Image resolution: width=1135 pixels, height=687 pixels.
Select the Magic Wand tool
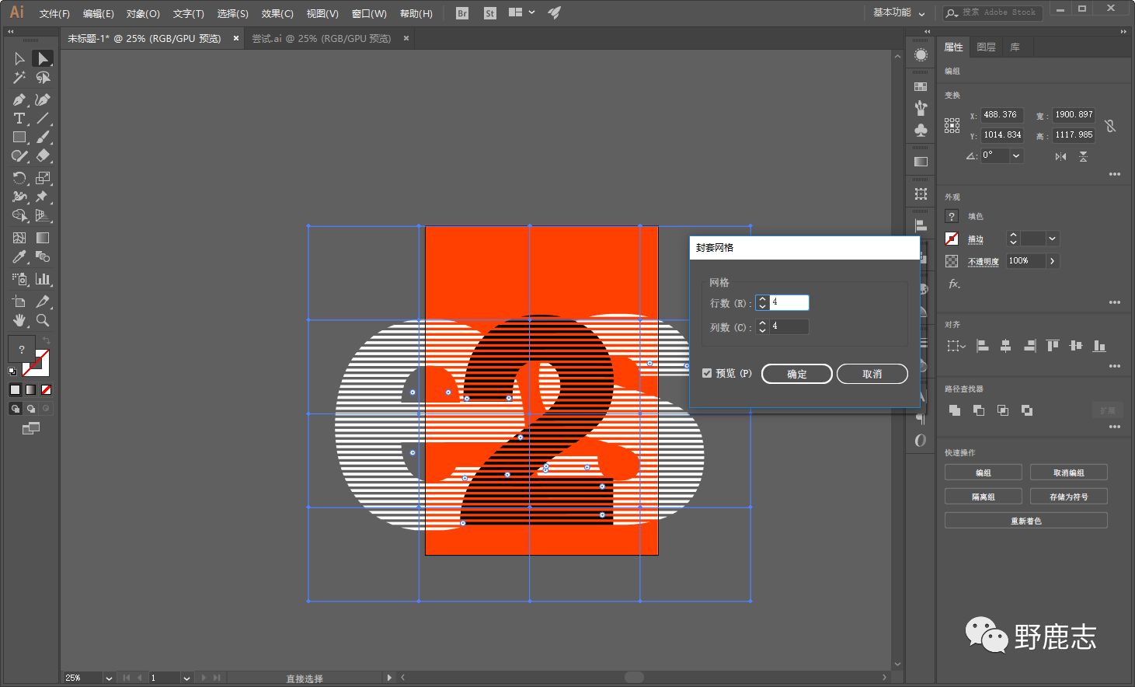19,78
